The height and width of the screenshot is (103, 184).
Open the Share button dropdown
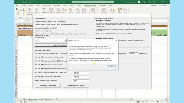pos(167,6)
